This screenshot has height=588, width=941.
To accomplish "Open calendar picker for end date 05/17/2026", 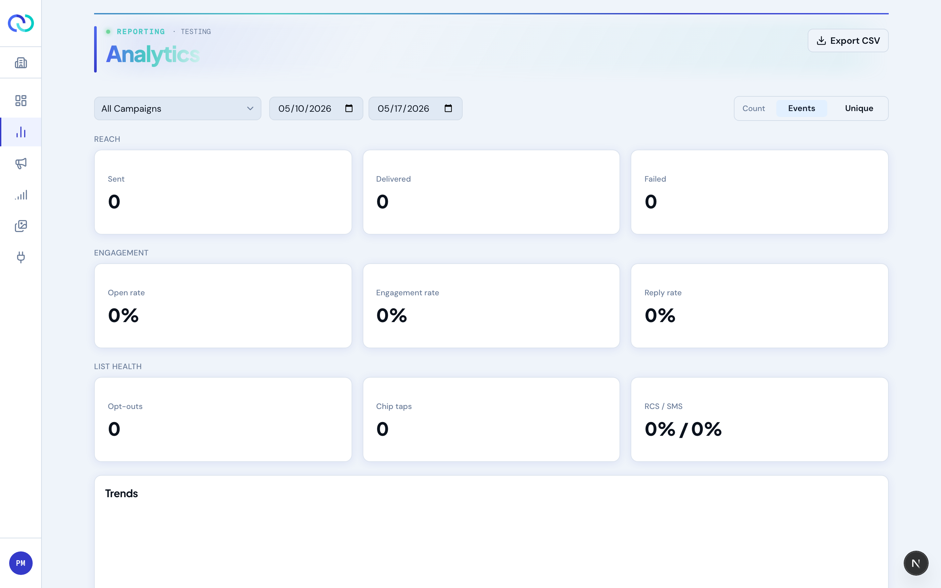I will 448,108.
